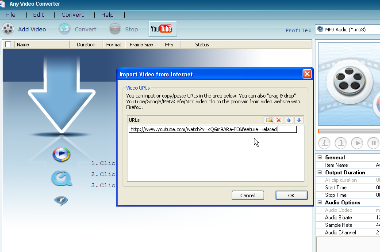
Task: Open the File menu
Action: [11, 15]
